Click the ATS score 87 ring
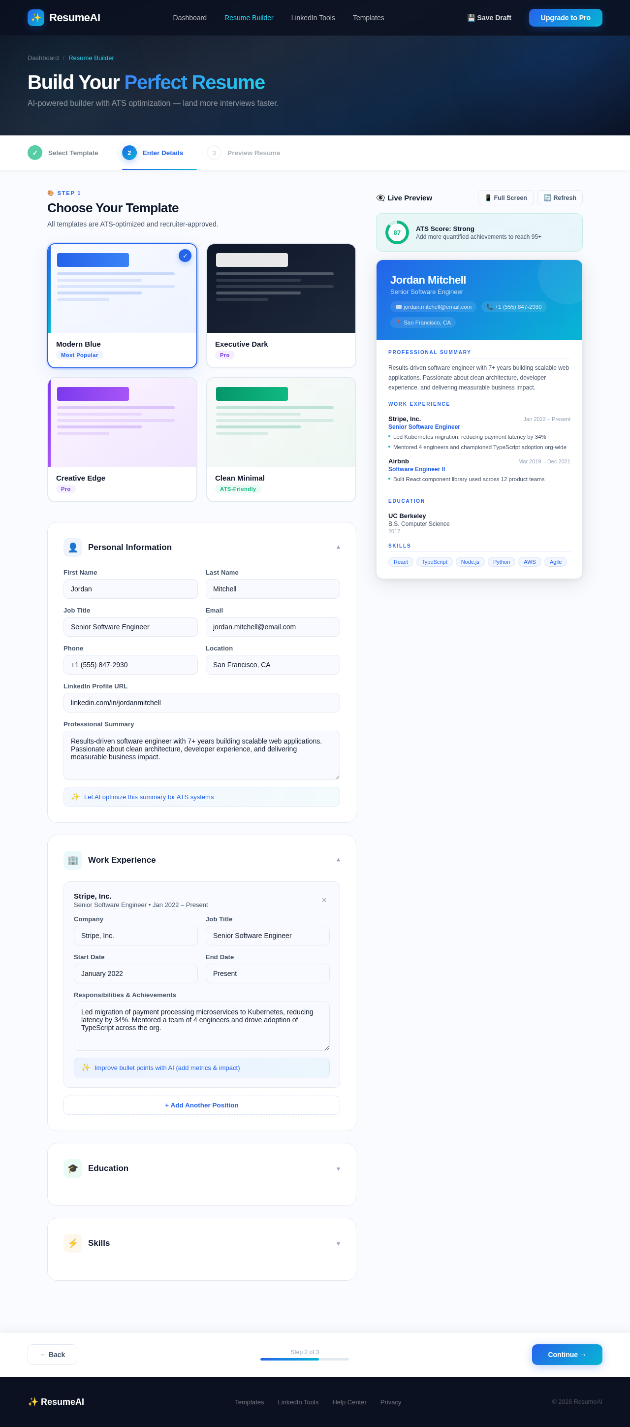Image resolution: width=630 pixels, height=1427 pixels. coord(397,232)
